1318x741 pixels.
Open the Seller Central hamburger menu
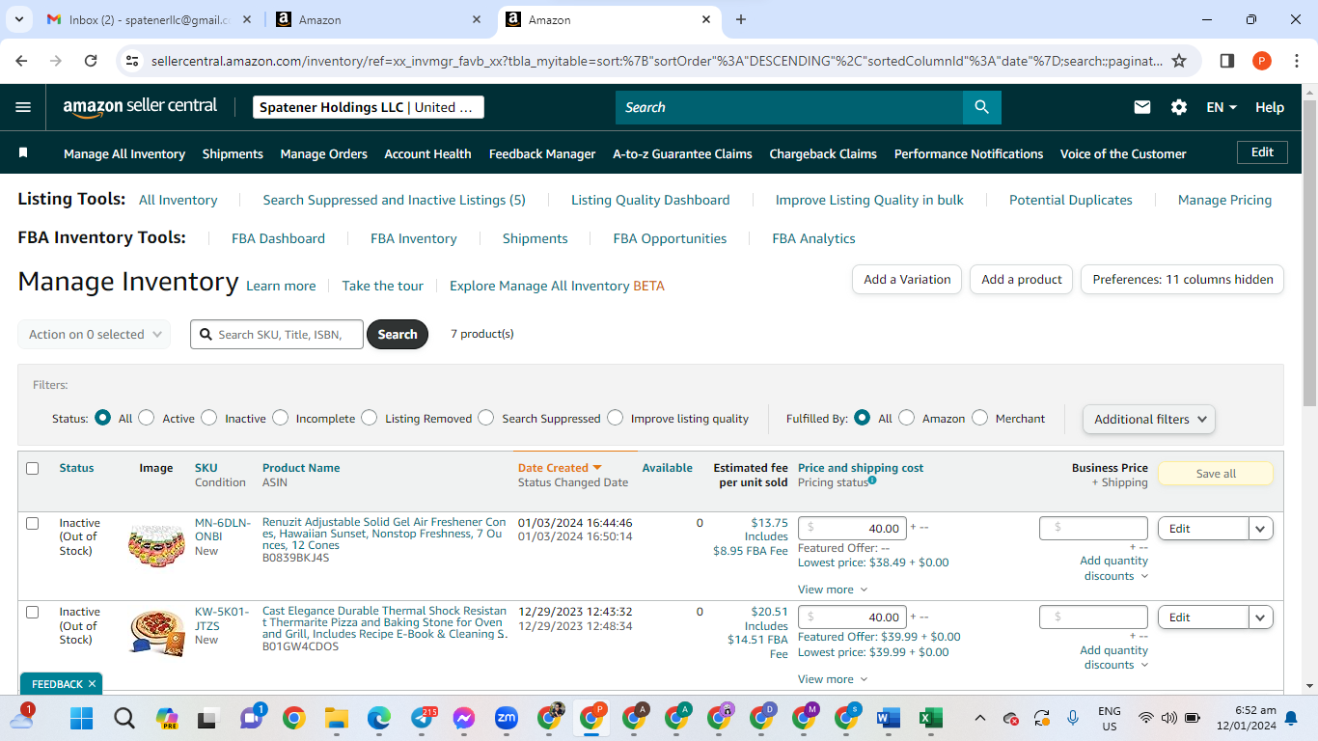click(23, 107)
